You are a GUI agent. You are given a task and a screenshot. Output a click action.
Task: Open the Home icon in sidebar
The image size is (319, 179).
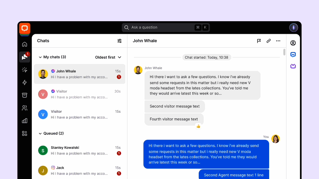coord(25,44)
